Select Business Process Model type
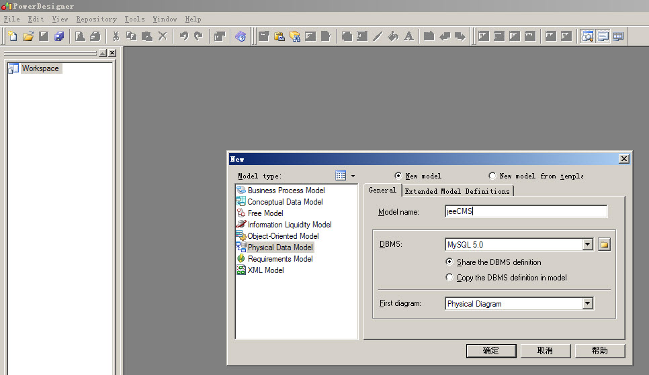This screenshot has width=649, height=375. [x=286, y=191]
